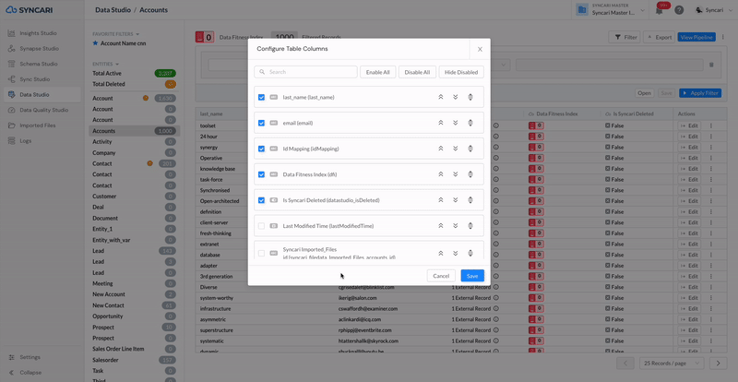Go to Synapse Studio
Image resolution: width=738 pixels, height=382 pixels.
coord(39,49)
